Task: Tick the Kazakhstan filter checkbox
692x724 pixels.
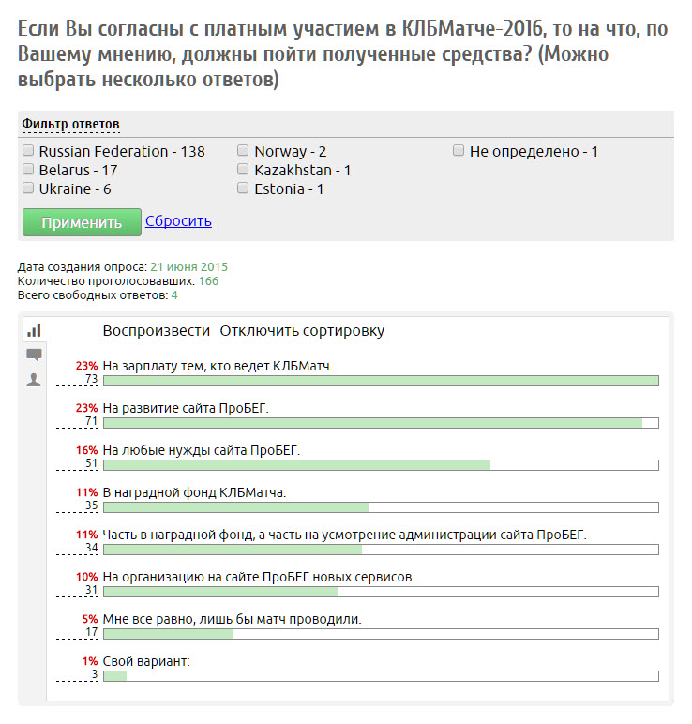Action: click(243, 170)
